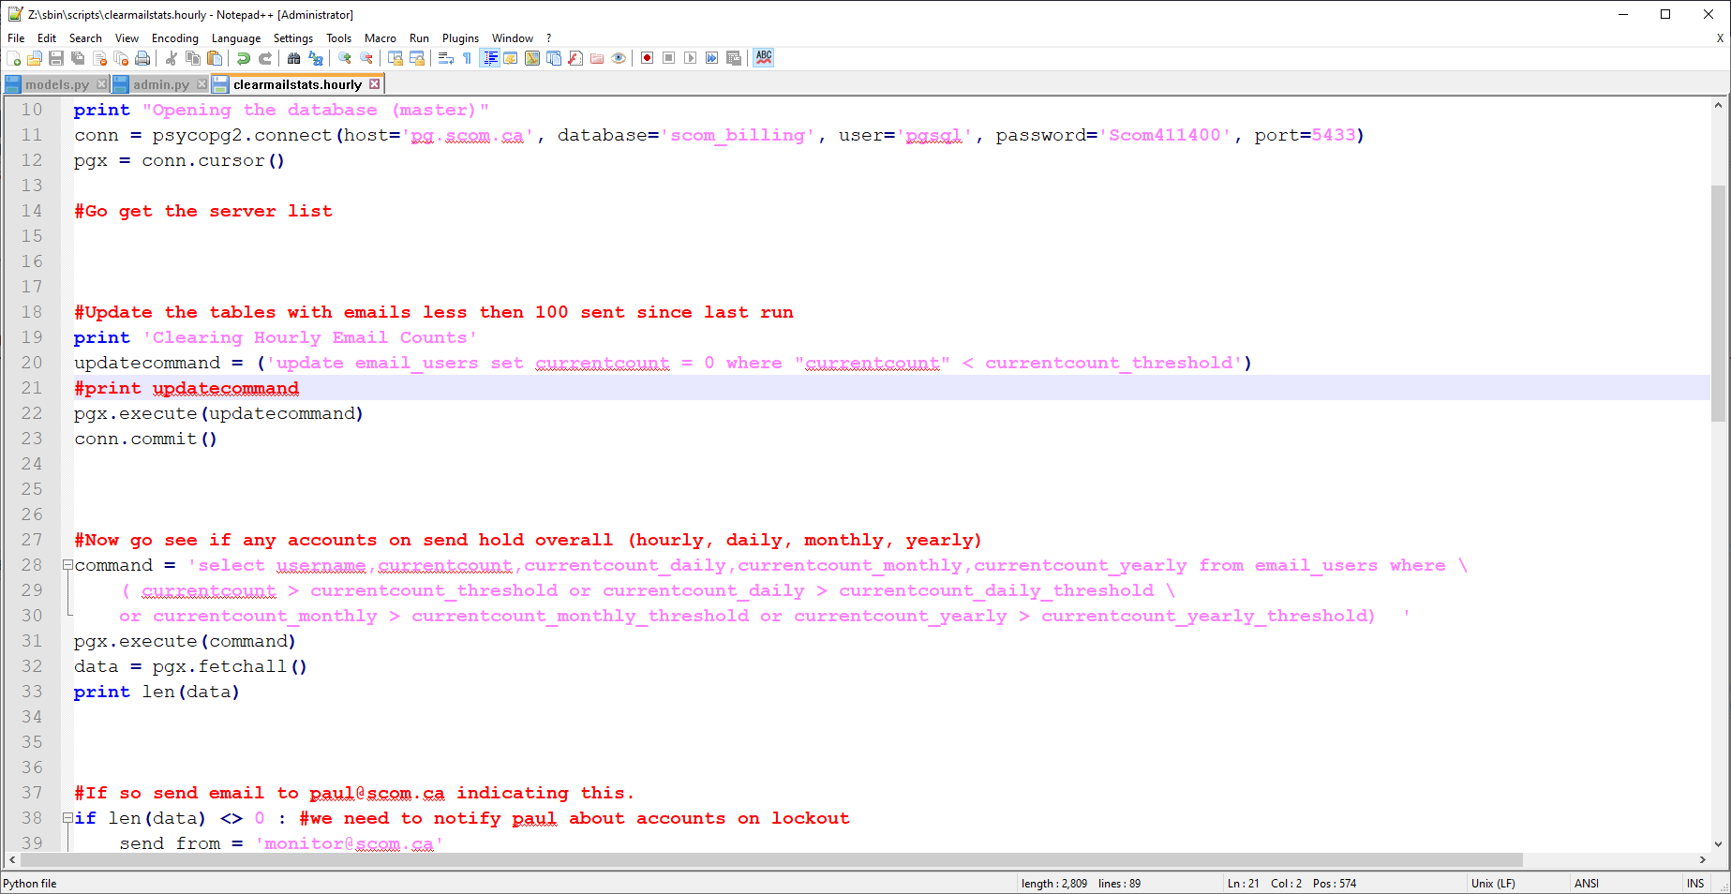The width and height of the screenshot is (1731, 894).
Task: Print the current file
Action: [x=142, y=57]
